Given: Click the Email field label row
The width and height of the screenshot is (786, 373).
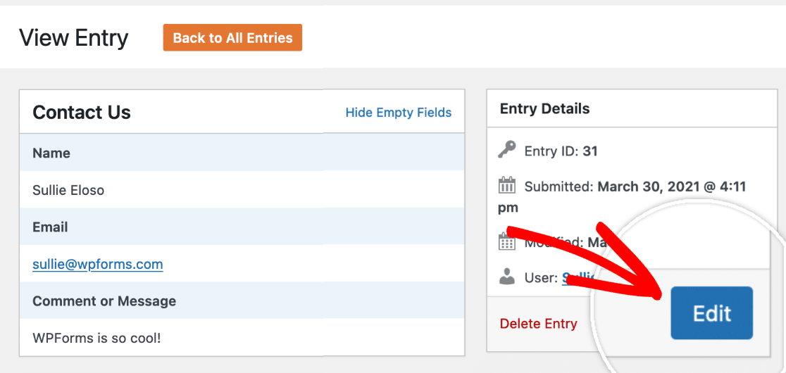Looking at the screenshot, I should coord(242,227).
